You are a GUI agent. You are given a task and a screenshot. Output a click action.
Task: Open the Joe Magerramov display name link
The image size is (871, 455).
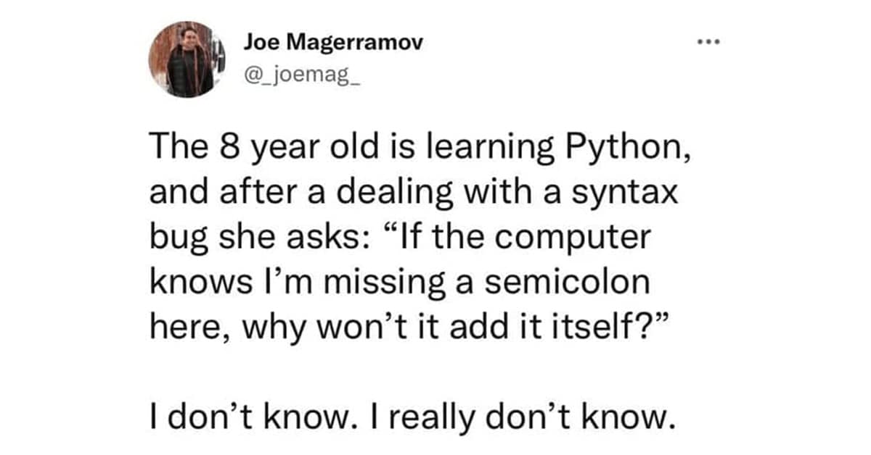click(333, 42)
